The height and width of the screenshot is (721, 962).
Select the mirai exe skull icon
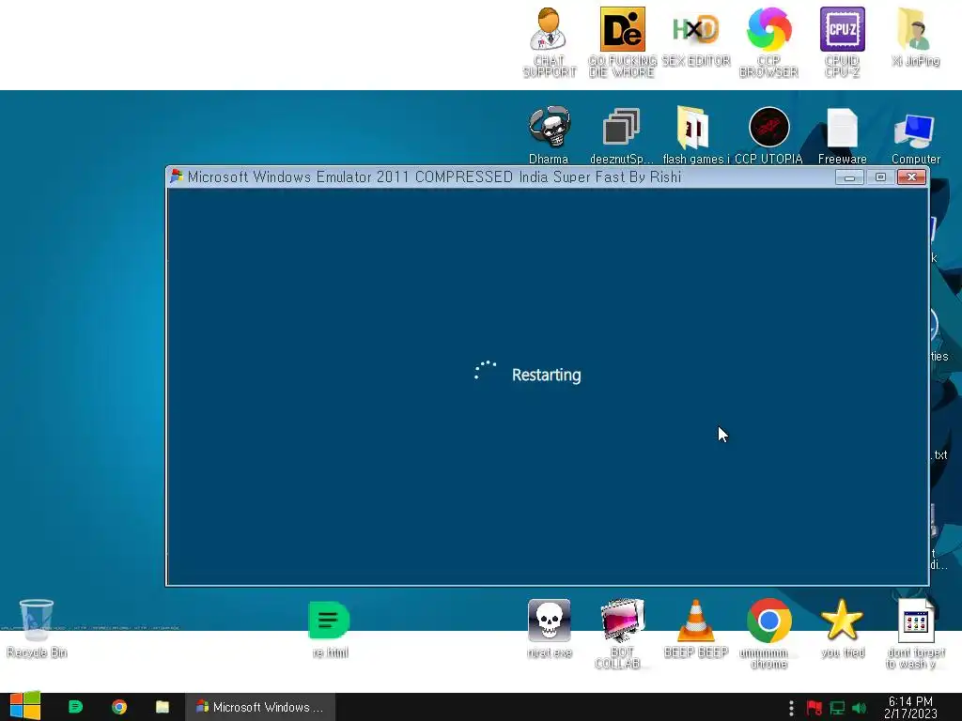coord(549,628)
